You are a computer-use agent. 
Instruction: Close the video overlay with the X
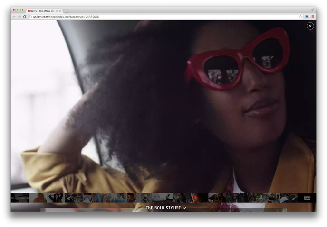310,26
